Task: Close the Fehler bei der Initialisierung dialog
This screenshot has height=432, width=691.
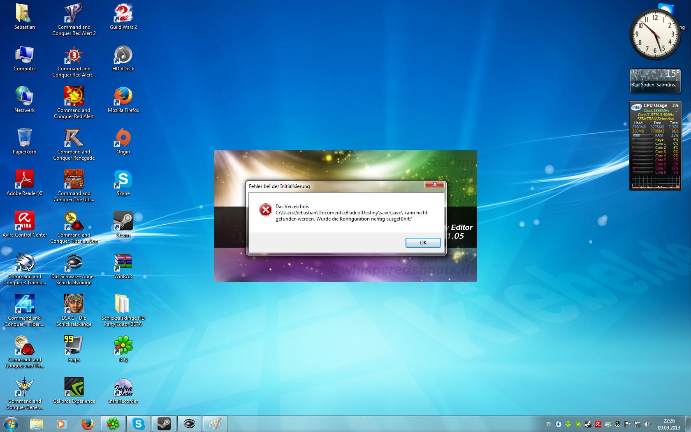Action: 434,184
